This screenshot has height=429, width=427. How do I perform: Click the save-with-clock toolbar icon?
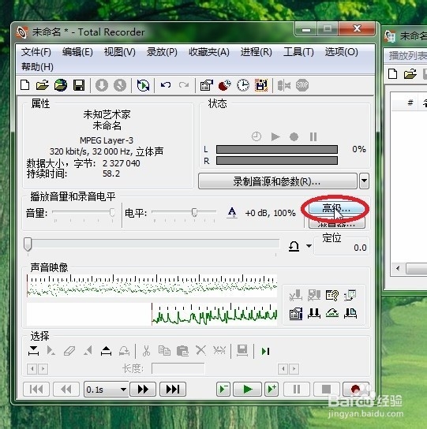tap(261, 85)
